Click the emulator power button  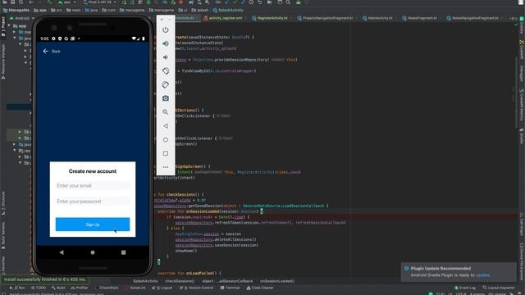click(x=166, y=29)
